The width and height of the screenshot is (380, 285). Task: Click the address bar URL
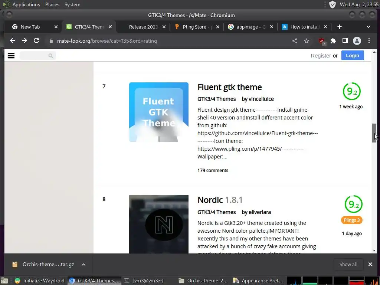tap(107, 41)
